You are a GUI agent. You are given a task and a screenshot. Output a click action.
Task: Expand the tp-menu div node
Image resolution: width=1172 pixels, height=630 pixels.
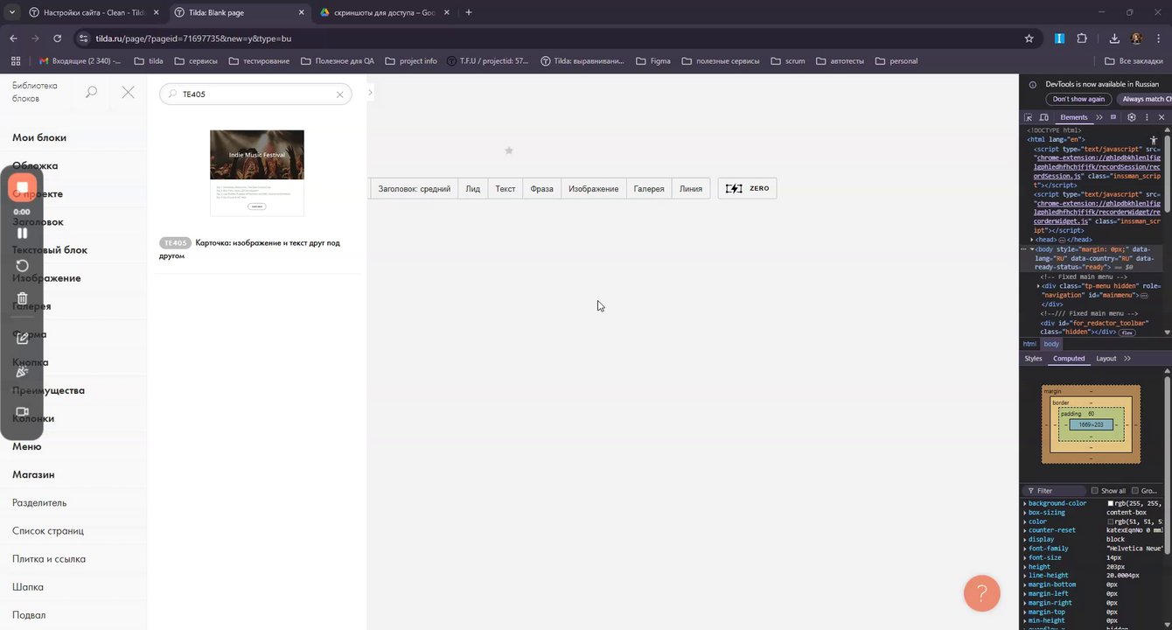(x=1039, y=286)
